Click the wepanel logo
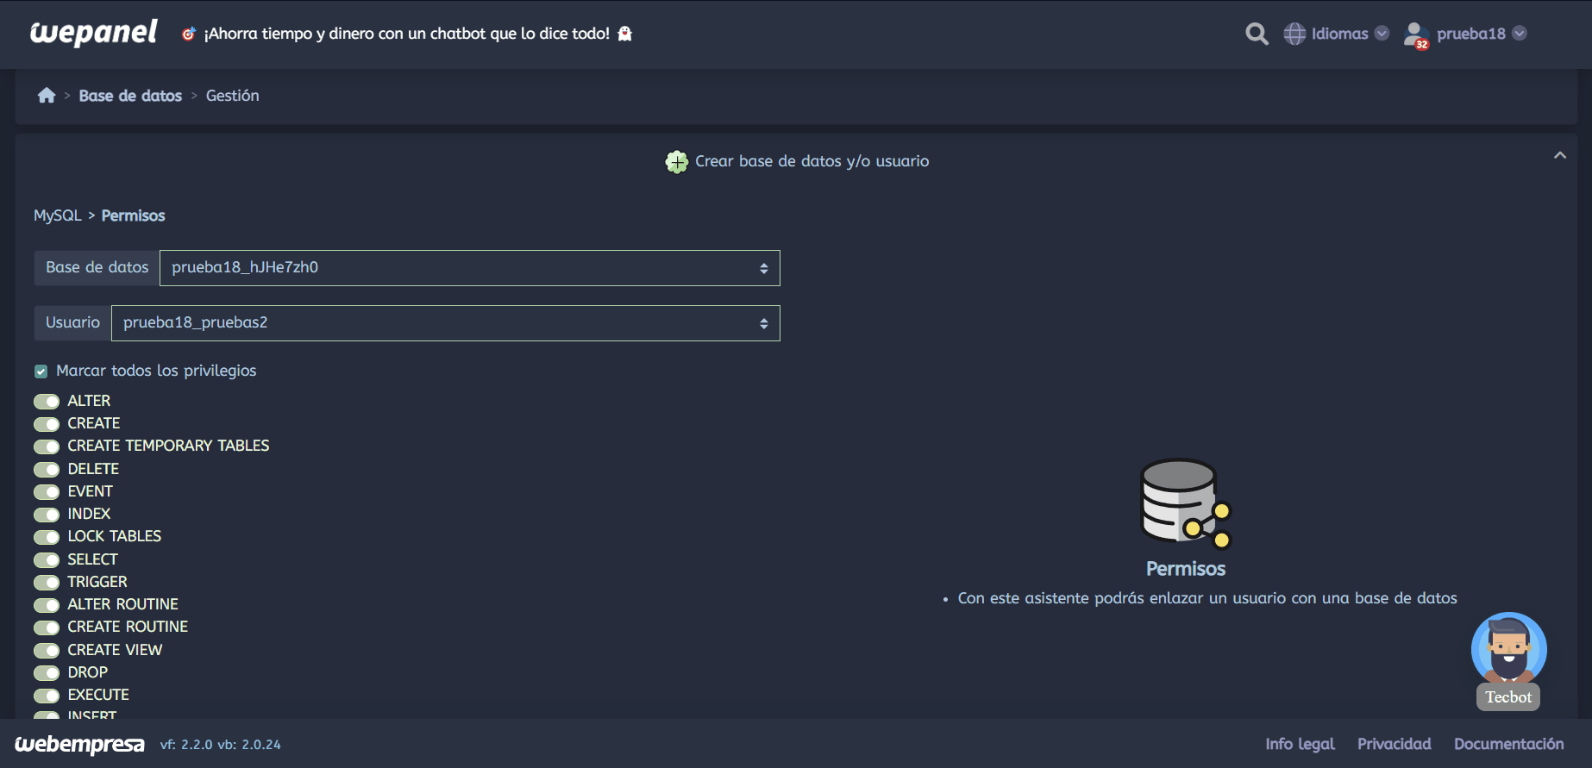The height and width of the screenshot is (768, 1592). [x=93, y=33]
